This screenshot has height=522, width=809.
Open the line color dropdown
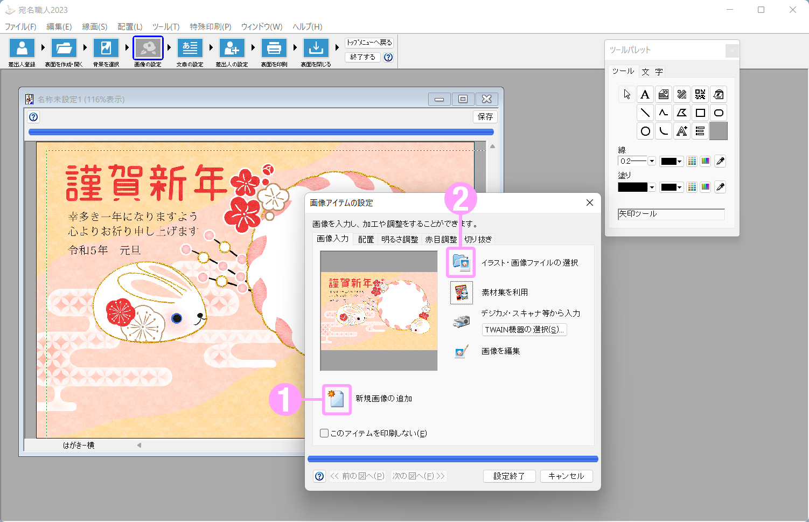[679, 161]
